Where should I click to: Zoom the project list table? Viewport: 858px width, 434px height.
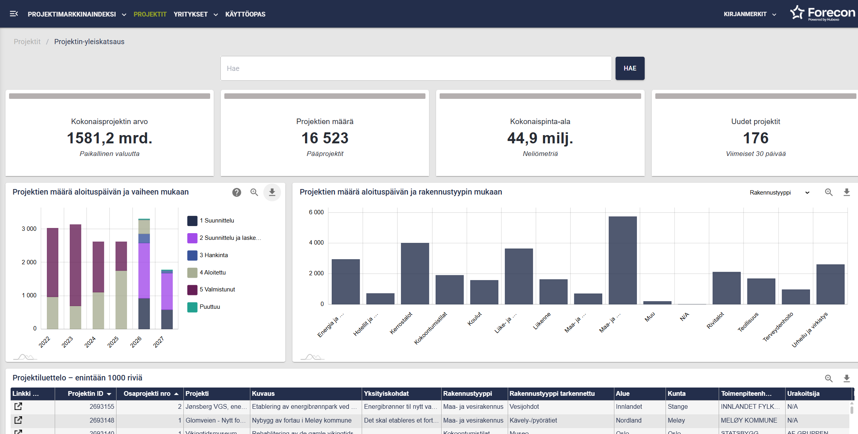click(x=829, y=378)
